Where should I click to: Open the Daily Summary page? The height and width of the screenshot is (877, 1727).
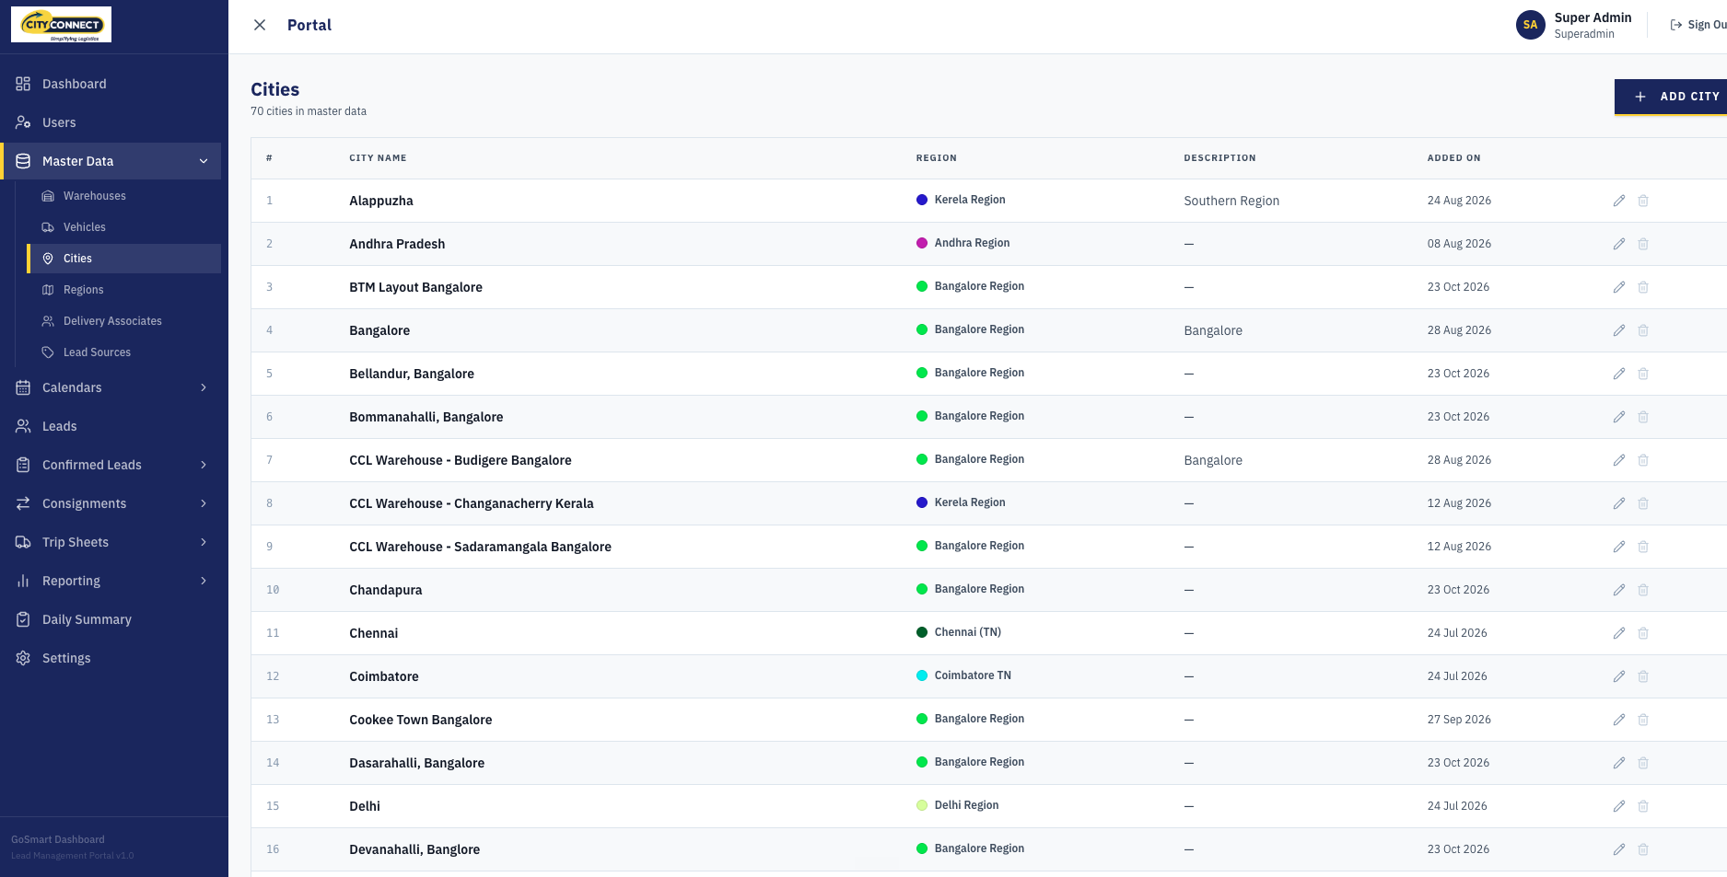pos(112,619)
